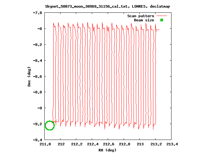The image size is (204, 153).
Task: Click the 'Dec (deg)' y-axis label
Action: [29, 76]
